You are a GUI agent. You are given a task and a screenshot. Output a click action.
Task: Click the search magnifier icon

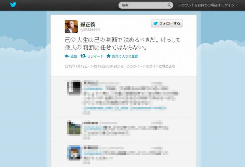point(169,5)
